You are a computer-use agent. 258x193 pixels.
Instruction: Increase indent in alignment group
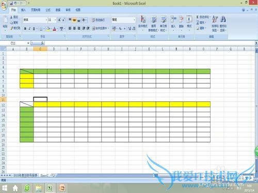pyautogui.click(x=88, y=28)
